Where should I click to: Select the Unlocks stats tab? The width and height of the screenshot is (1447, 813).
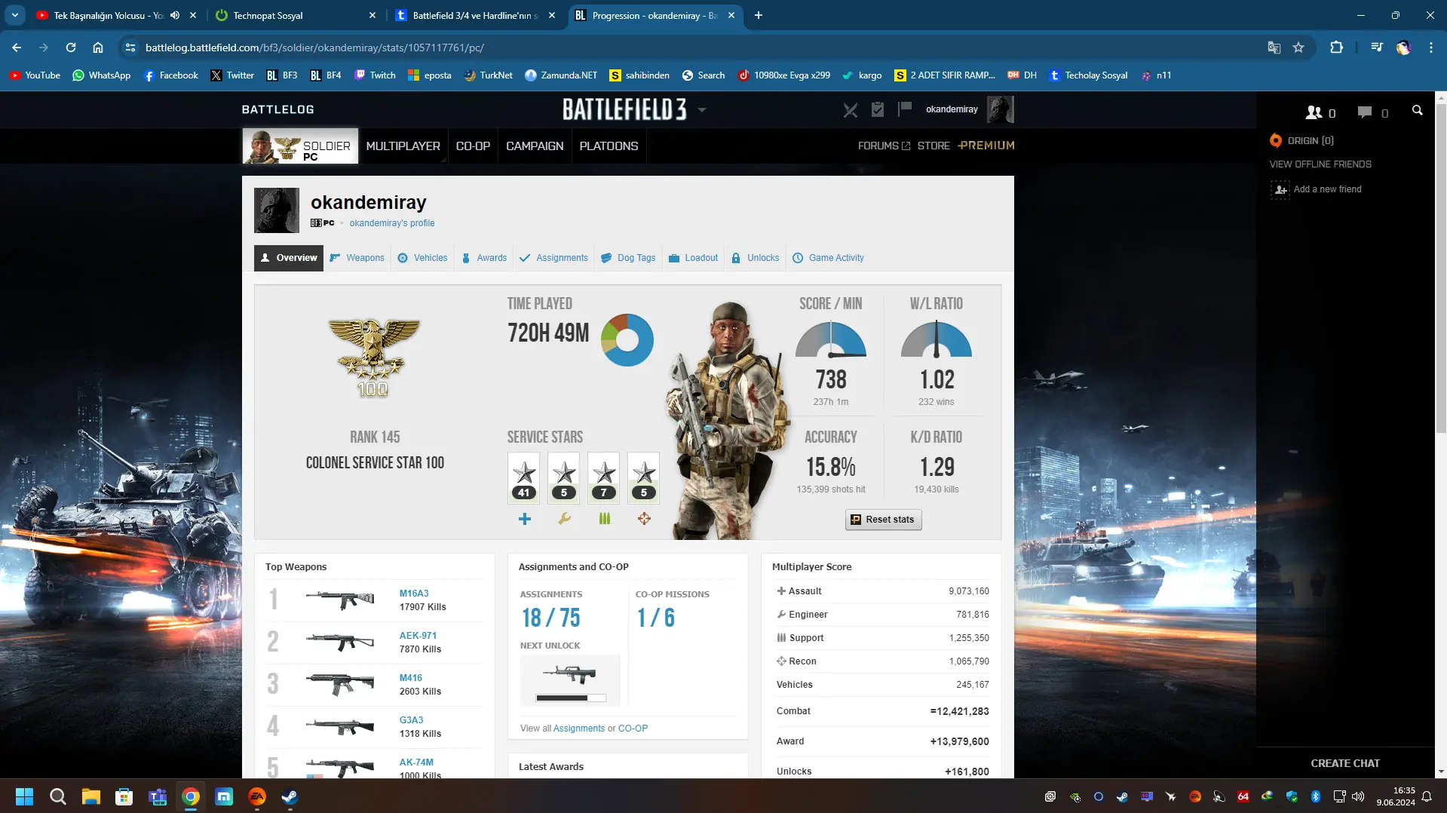[x=756, y=258]
